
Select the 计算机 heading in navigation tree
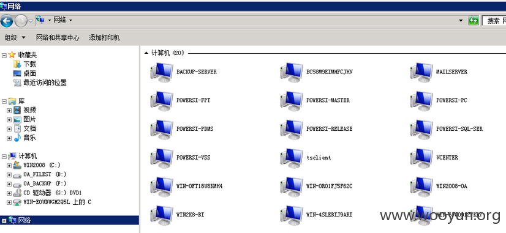coord(27,157)
